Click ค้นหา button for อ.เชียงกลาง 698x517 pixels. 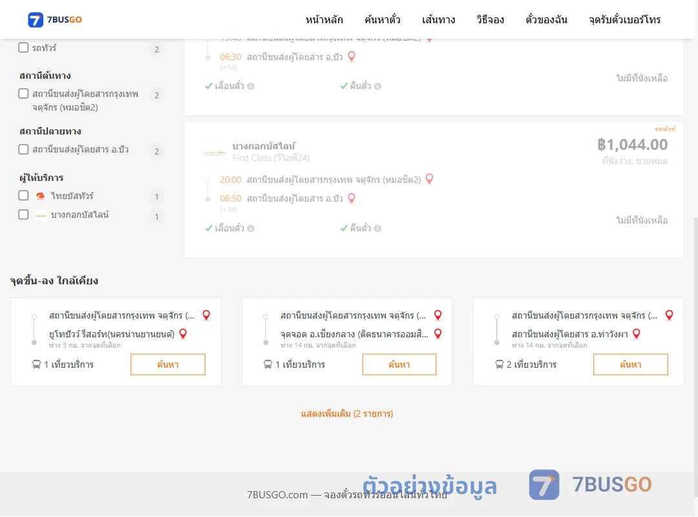pyautogui.click(x=399, y=364)
